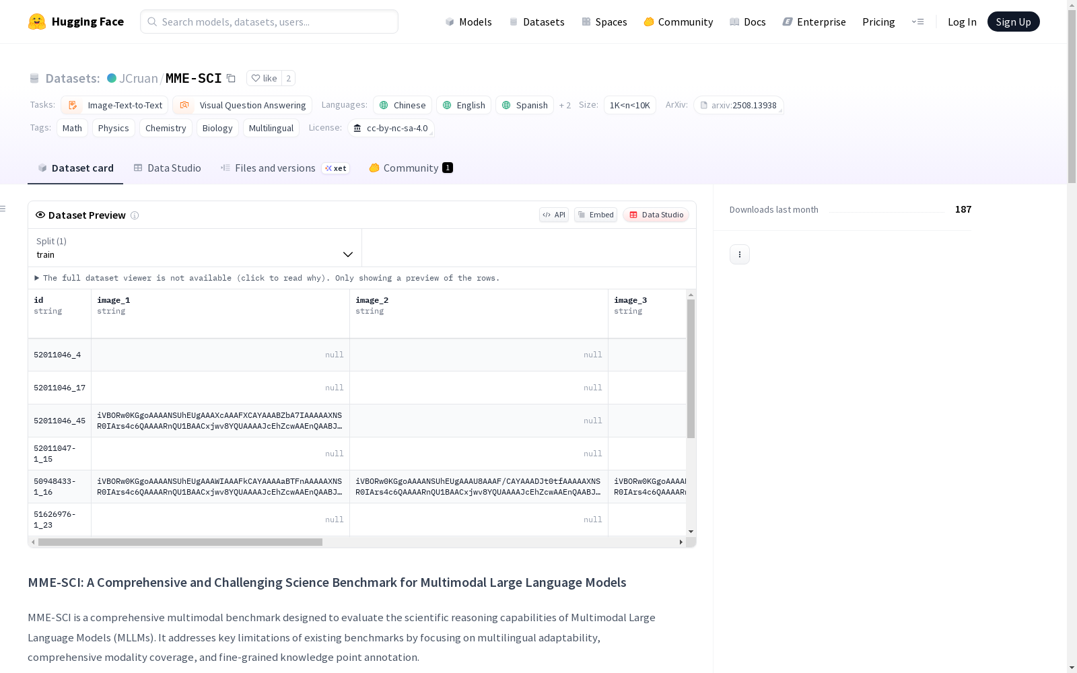Click the table scroll-up arrow

[x=691, y=295]
